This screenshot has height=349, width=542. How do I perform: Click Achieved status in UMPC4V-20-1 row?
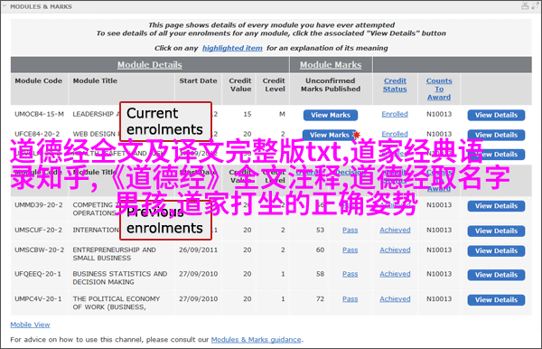click(x=395, y=299)
